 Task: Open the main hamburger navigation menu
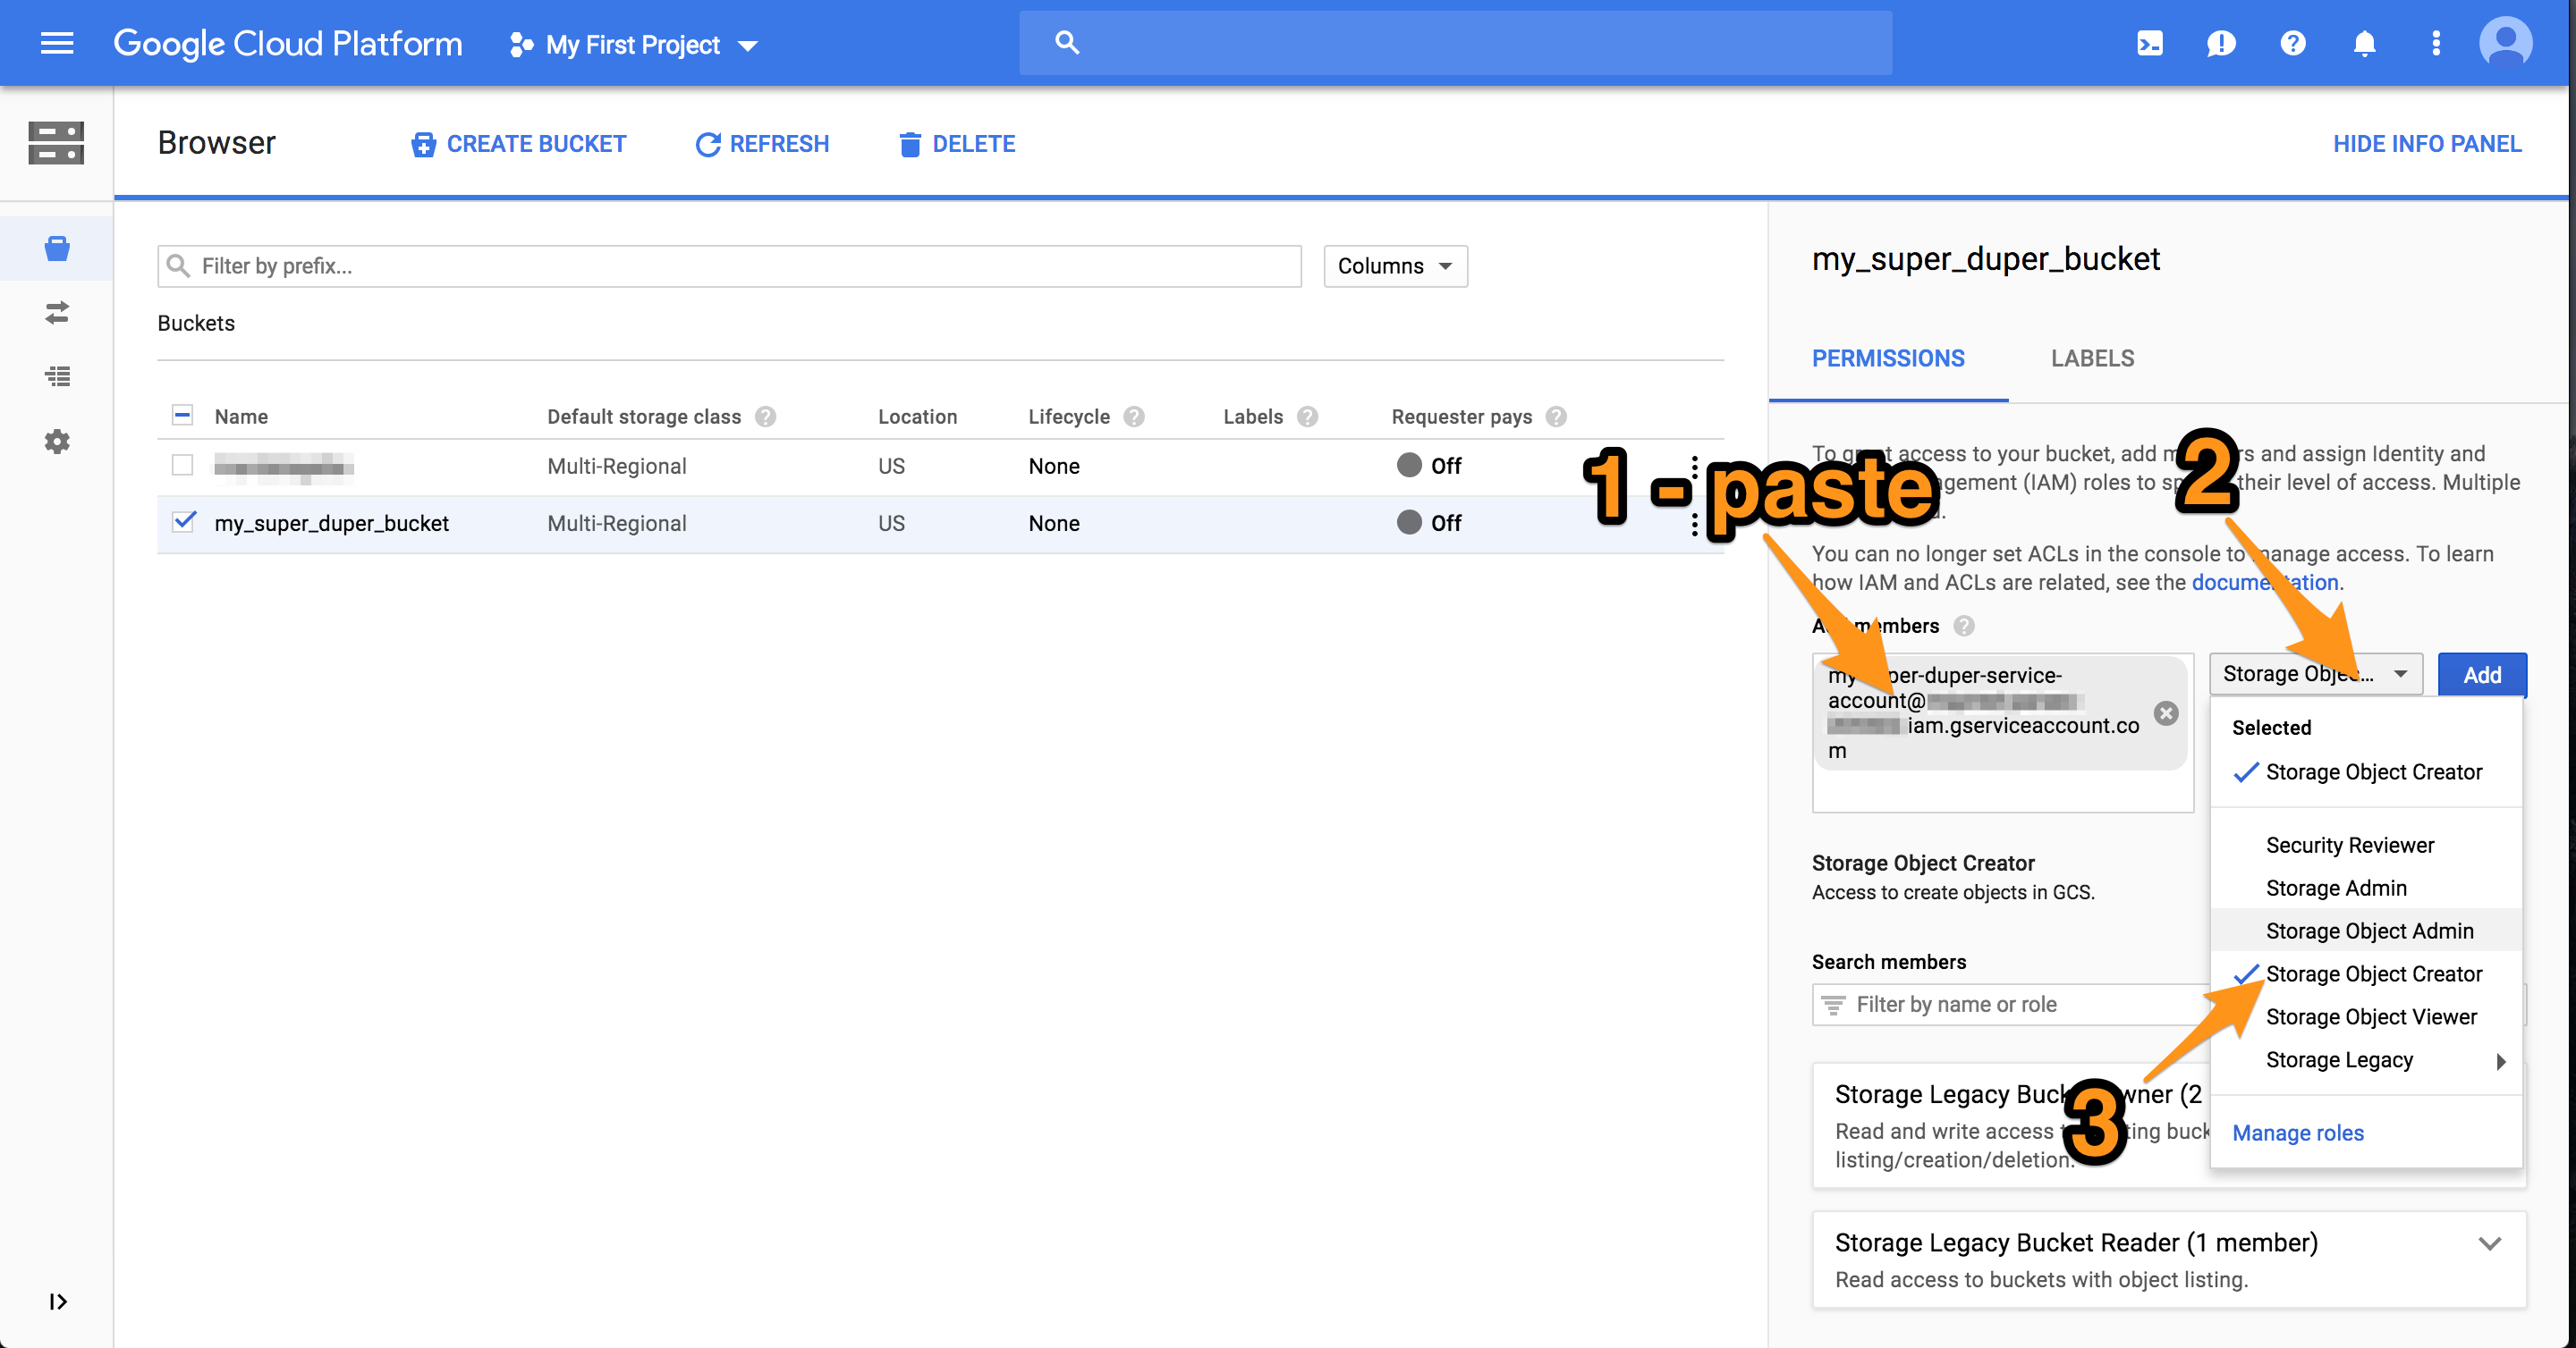pos(57,43)
